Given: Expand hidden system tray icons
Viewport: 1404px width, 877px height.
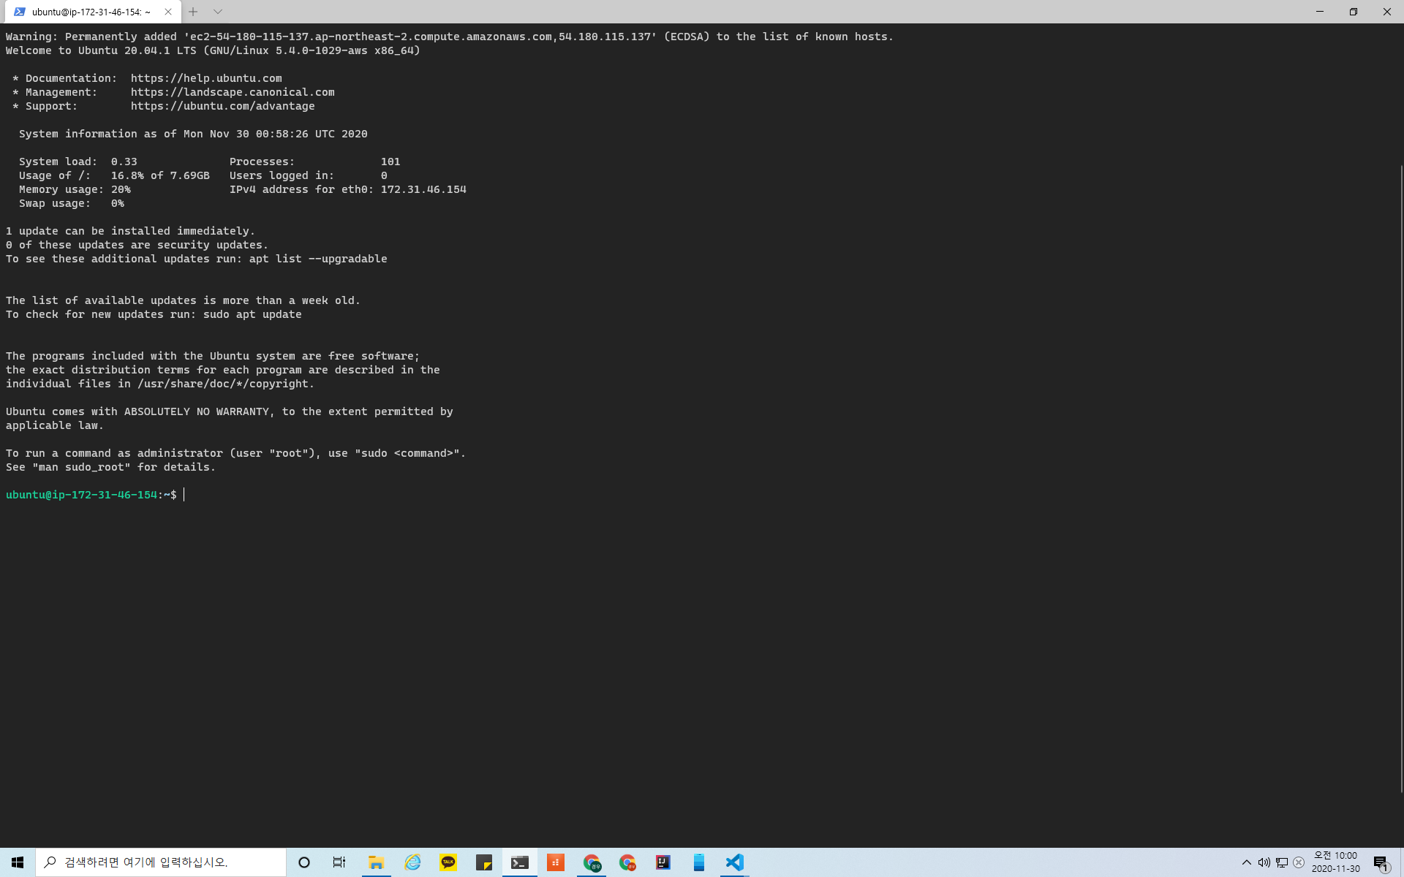Looking at the screenshot, I should pyautogui.click(x=1246, y=862).
